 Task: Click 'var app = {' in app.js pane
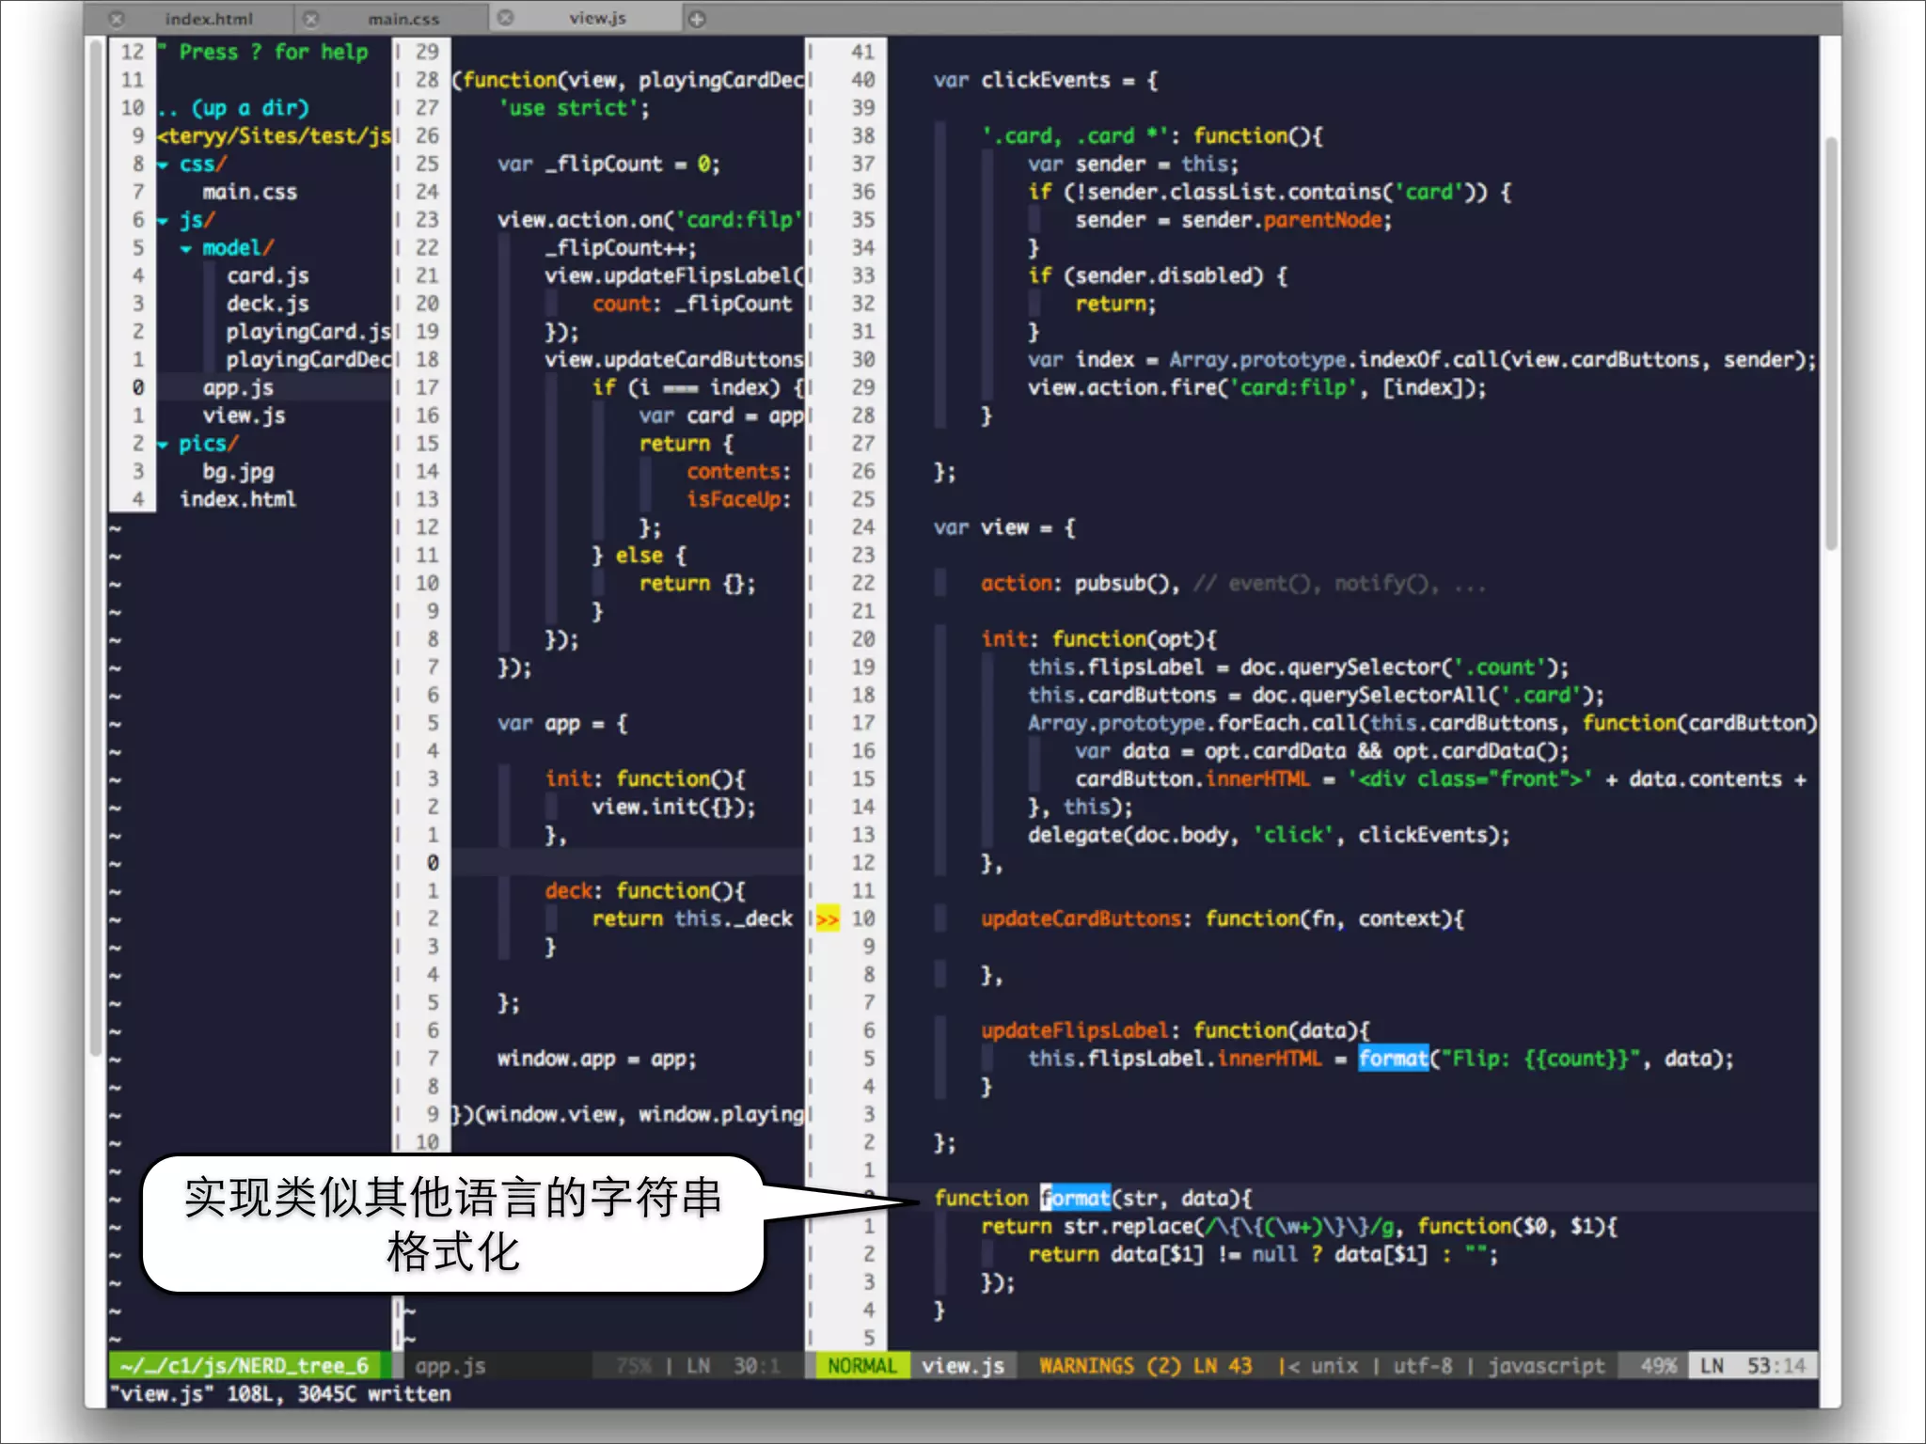(562, 723)
